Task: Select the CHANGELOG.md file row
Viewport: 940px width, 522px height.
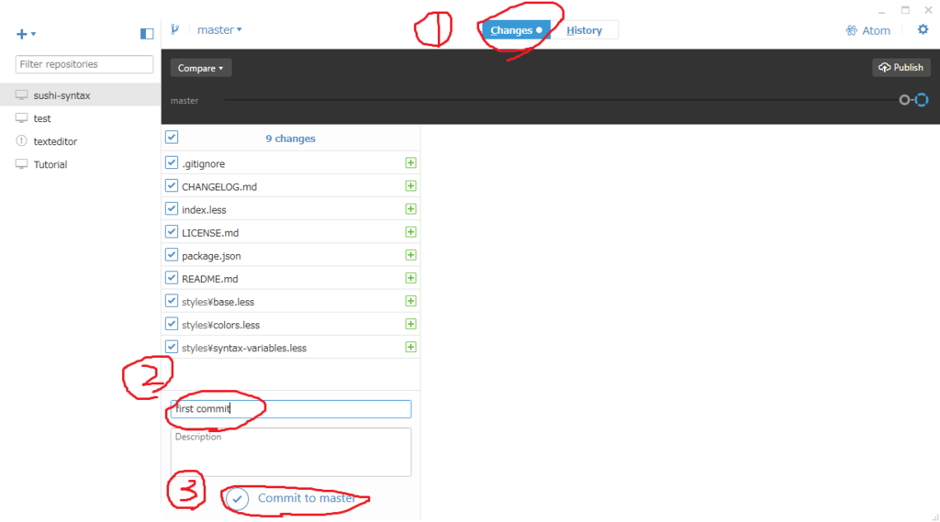Action: (x=291, y=186)
